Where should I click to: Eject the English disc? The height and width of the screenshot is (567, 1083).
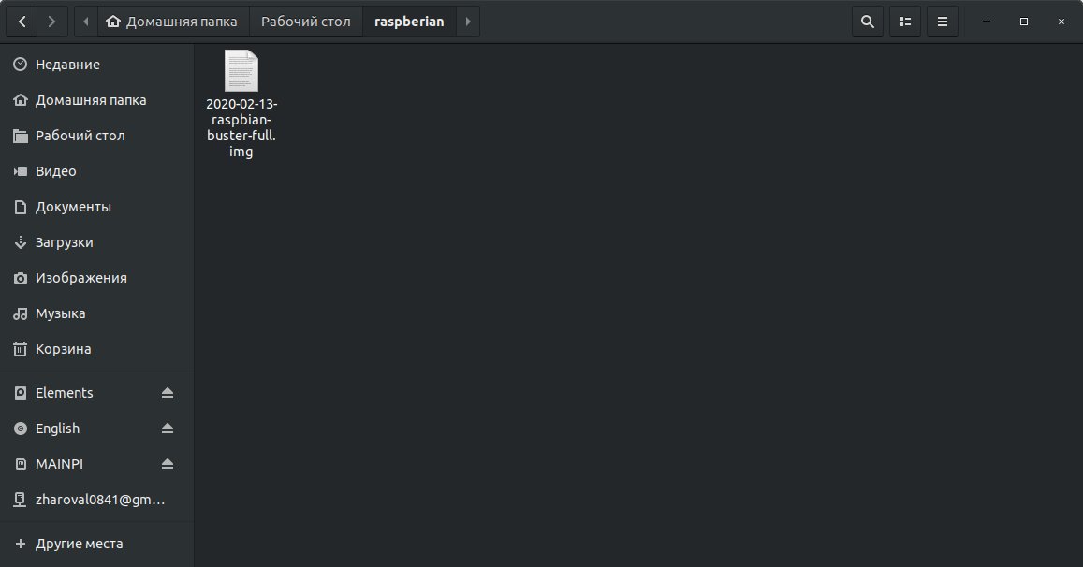pyautogui.click(x=168, y=429)
